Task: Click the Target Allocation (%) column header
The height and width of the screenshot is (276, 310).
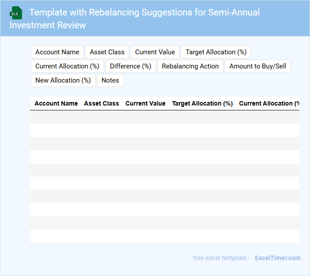Action: point(202,103)
